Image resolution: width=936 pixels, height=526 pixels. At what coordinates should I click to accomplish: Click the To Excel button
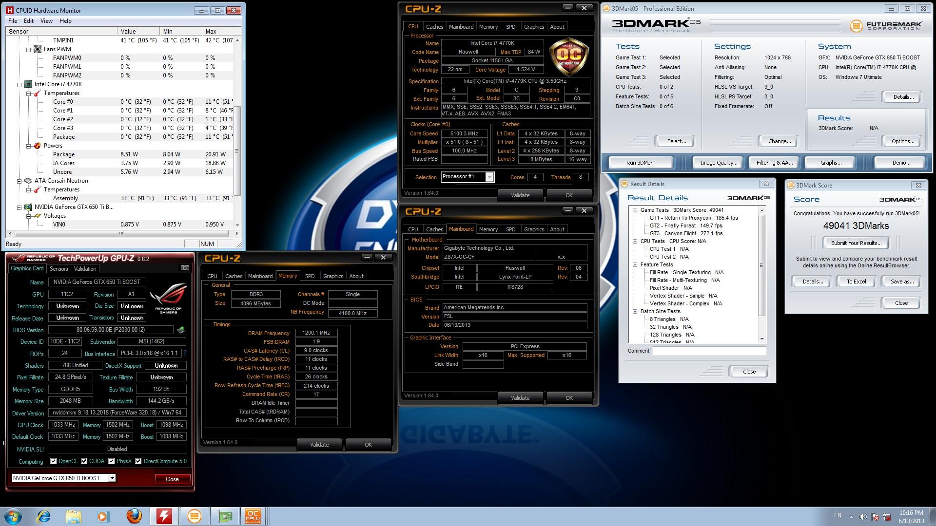pos(856,282)
